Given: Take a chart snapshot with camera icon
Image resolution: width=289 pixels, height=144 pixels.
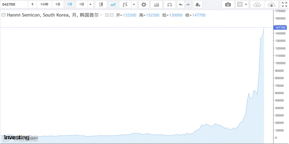Looking at the screenshot, I should pyautogui.click(x=228, y=5).
